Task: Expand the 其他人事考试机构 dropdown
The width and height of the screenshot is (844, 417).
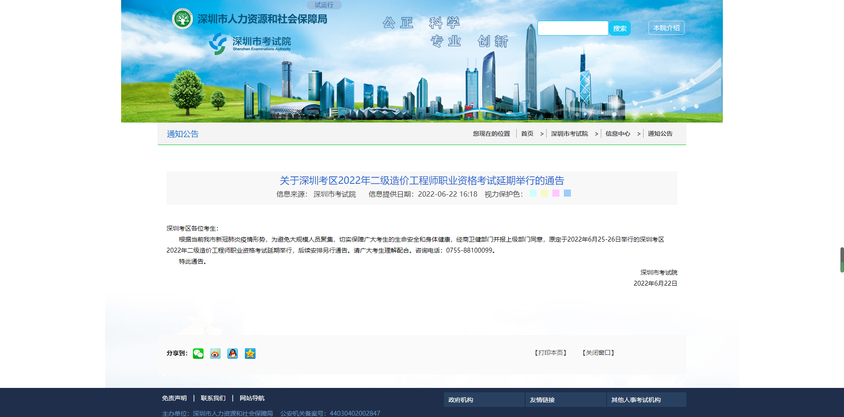Action: coord(646,400)
